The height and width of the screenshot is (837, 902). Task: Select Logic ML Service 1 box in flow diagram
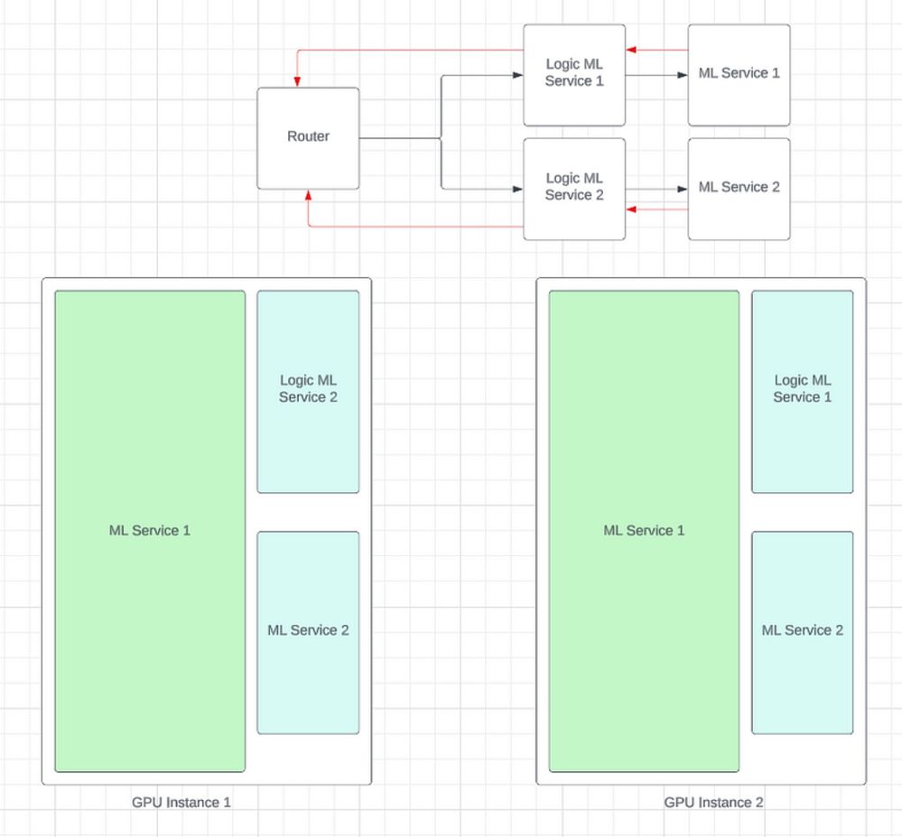574,75
